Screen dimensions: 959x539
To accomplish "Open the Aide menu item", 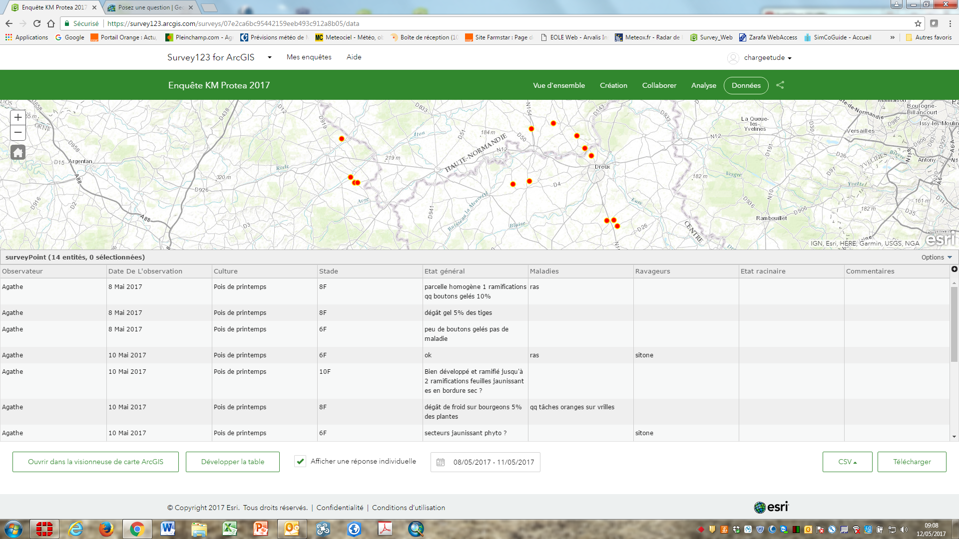I will point(354,57).
